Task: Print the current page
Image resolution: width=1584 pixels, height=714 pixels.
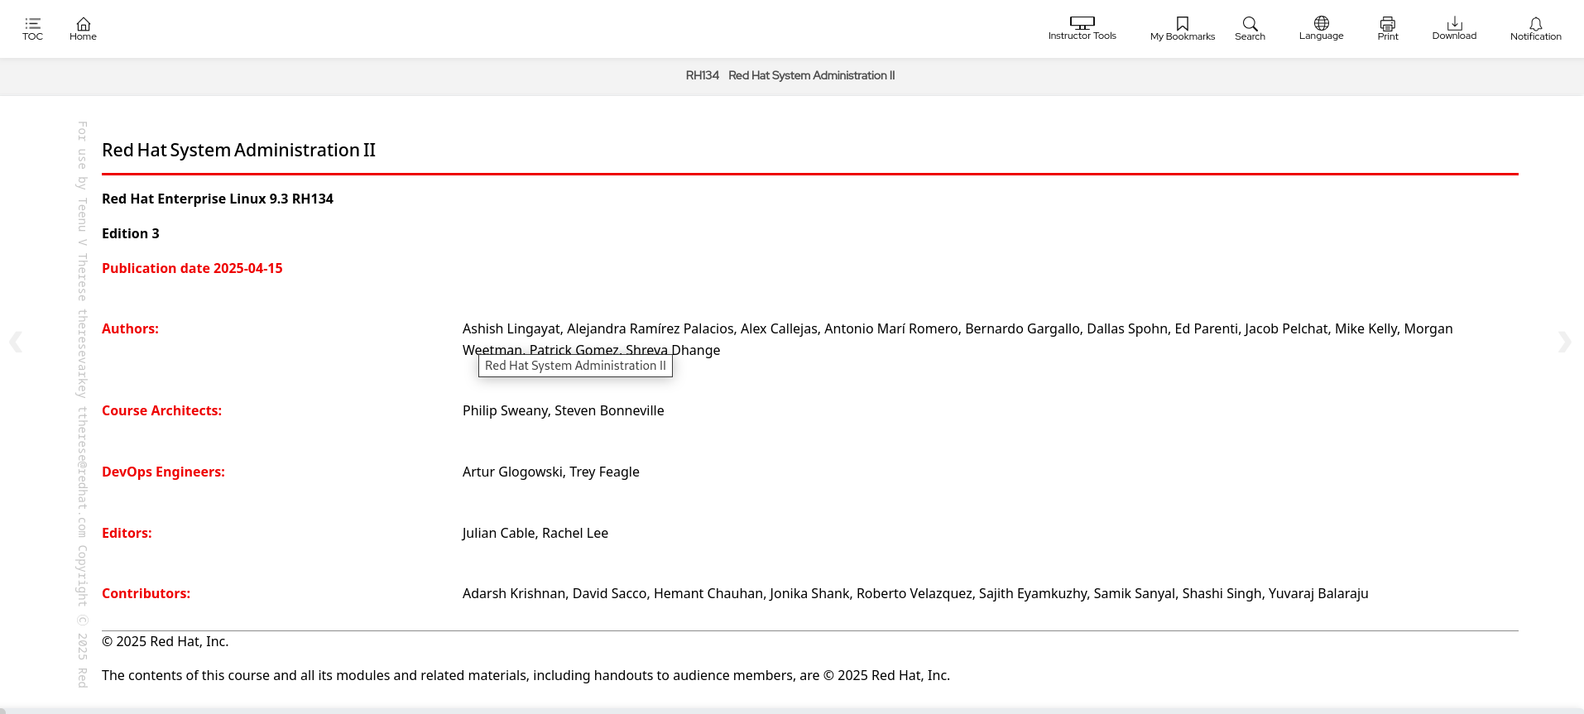Action: 1388,29
